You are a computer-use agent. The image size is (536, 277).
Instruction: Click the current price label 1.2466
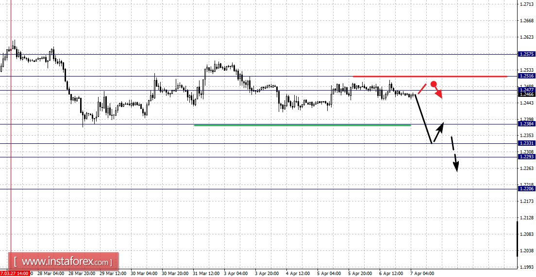coord(526,94)
